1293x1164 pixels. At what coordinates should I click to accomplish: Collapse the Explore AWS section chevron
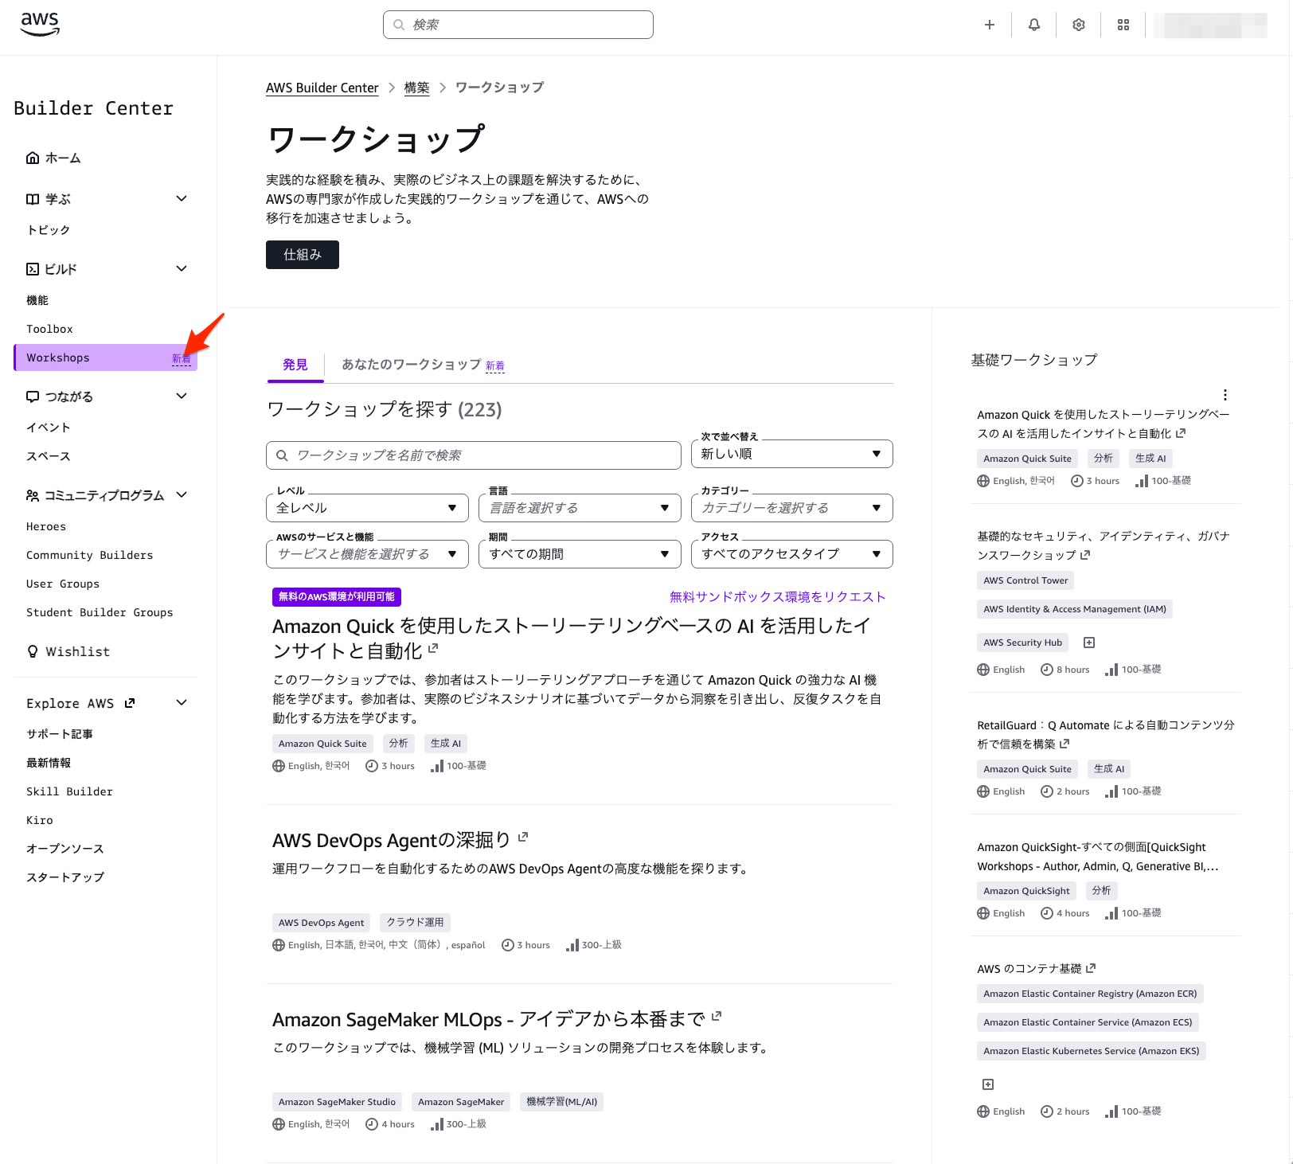coord(182,702)
